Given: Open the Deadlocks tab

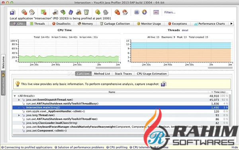Looking at the screenshot, I should [x=61, y=24].
